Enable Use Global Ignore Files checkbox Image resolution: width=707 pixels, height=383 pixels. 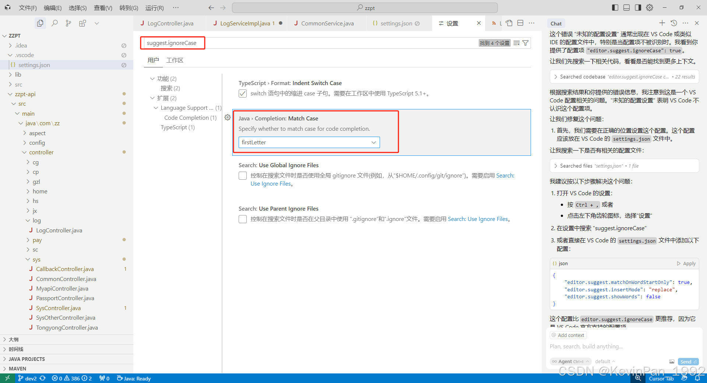243,176
